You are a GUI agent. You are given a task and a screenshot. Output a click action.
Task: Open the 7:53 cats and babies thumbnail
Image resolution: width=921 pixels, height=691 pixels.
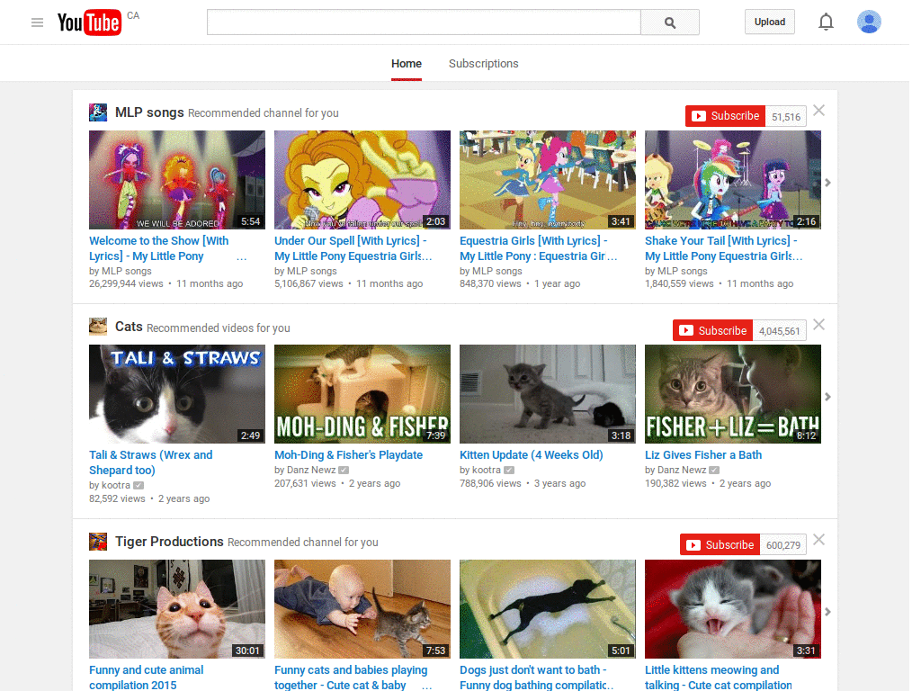click(362, 609)
